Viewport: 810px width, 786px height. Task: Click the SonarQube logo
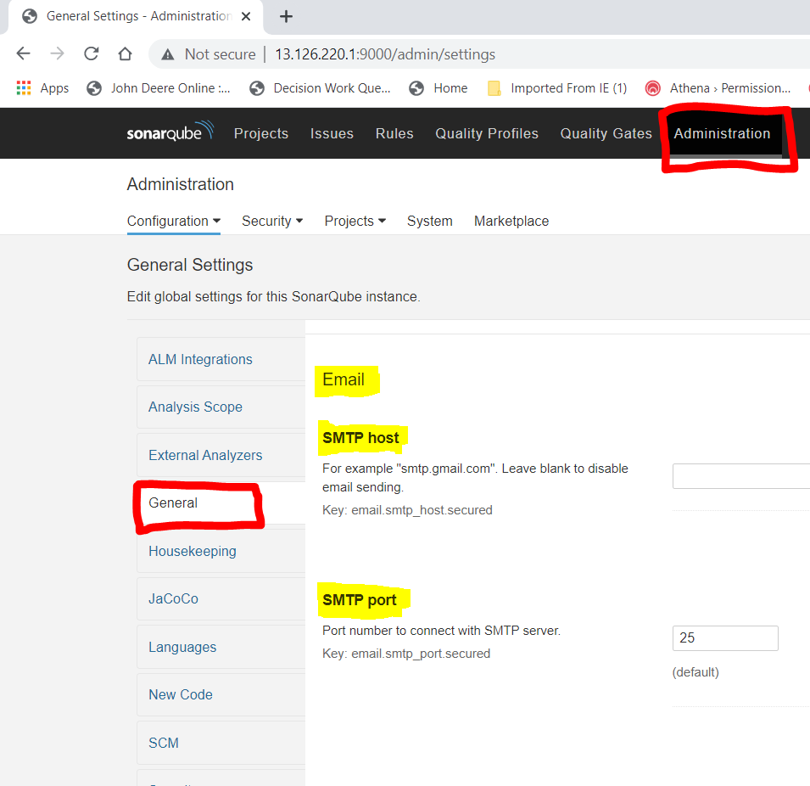pyautogui.click(x=170, y=133)
